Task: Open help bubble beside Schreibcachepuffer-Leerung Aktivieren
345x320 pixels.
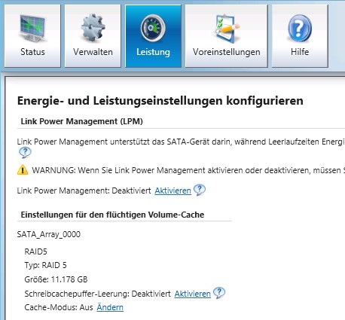Action: (219, 293)
